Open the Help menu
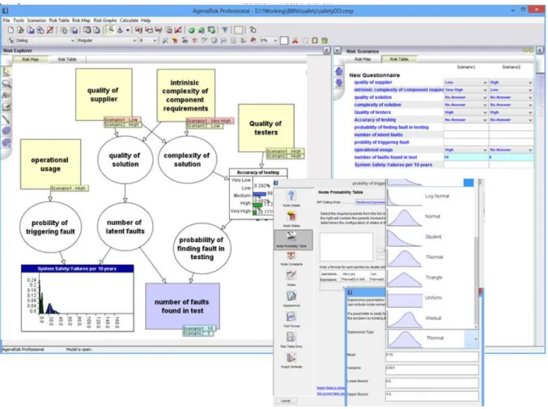Viewport: 548px width, 409px height. [146, 20]
